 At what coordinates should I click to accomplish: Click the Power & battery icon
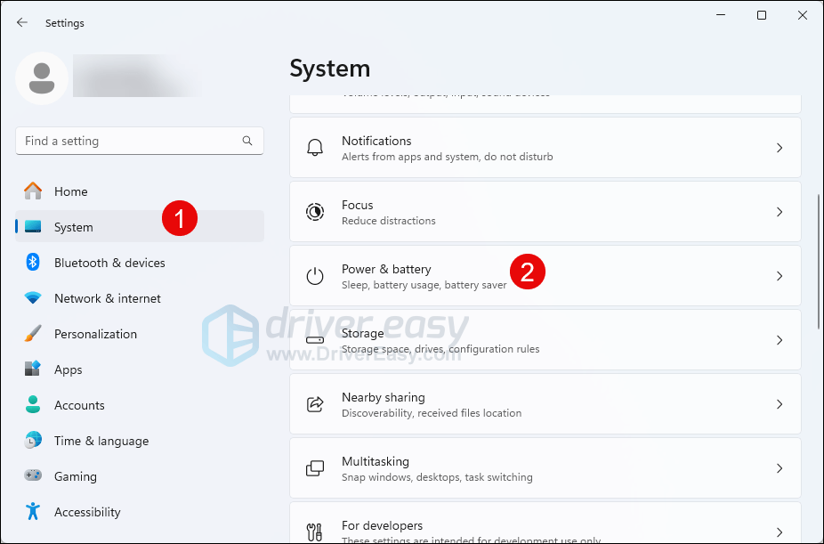[x=315, y=276]
